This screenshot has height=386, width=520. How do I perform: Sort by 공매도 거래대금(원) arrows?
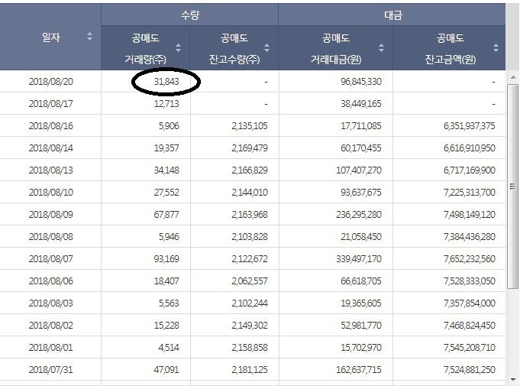click(x=381, y=48)
